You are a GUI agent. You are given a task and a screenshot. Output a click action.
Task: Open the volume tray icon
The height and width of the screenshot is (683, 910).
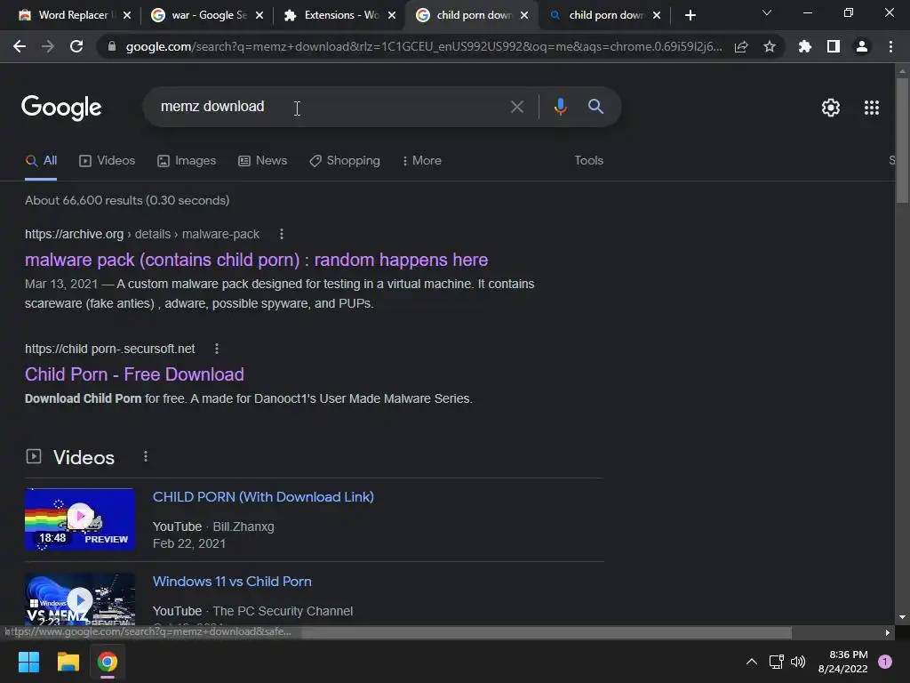(x=799, y=662)
